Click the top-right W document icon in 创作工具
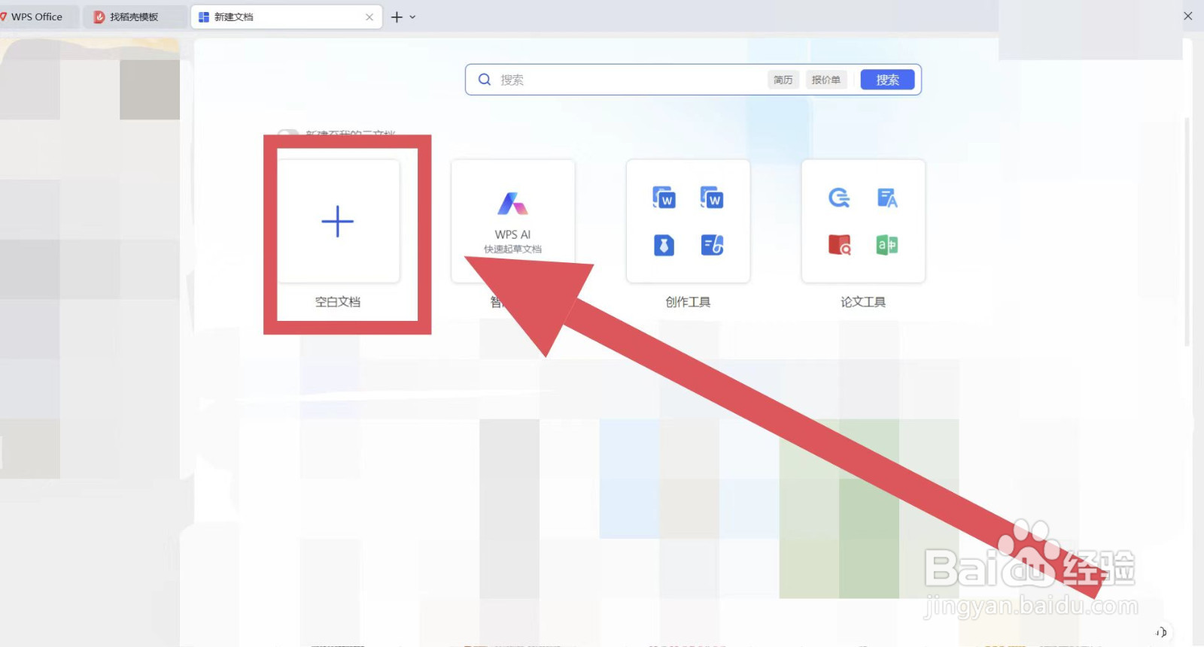 (x=712, y=198)
